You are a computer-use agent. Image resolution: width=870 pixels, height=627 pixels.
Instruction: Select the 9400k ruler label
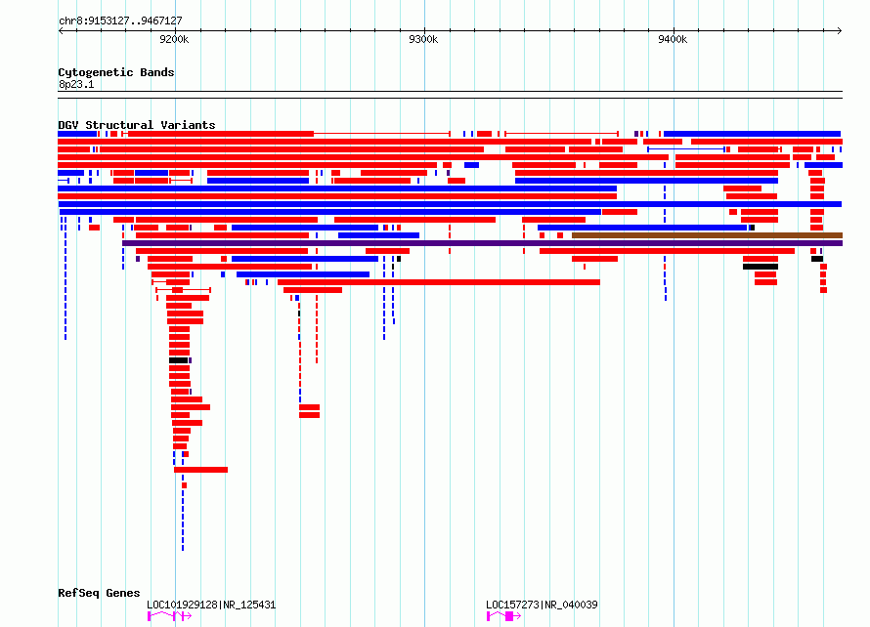[673, 39]
